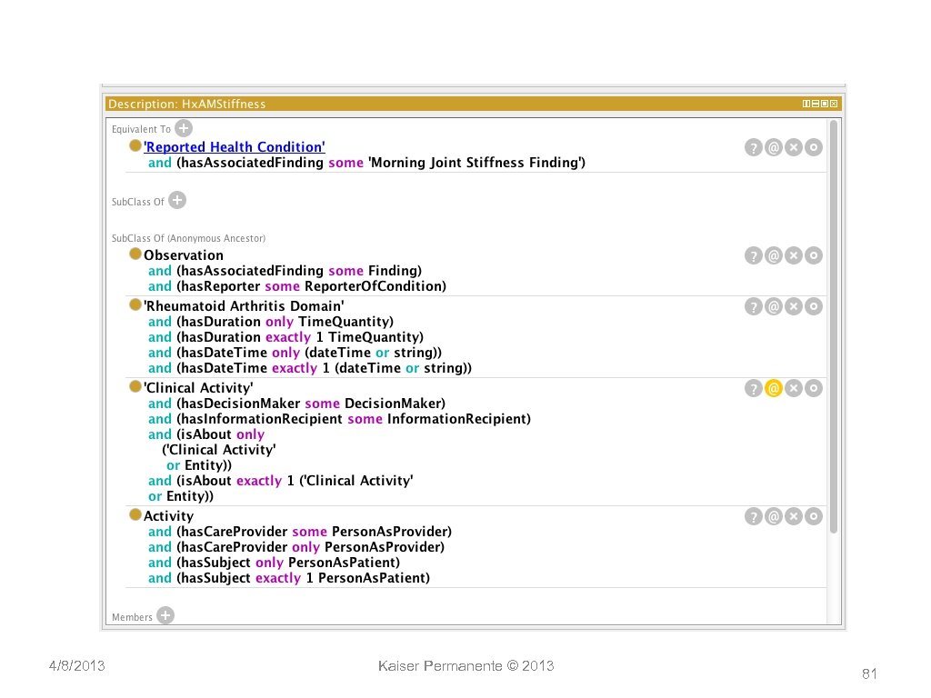The width and height of the screenshot is (931, 698).
Task: Click the 'Description: HxAMStiffness' title bar
Action: (x=473, y=104)
